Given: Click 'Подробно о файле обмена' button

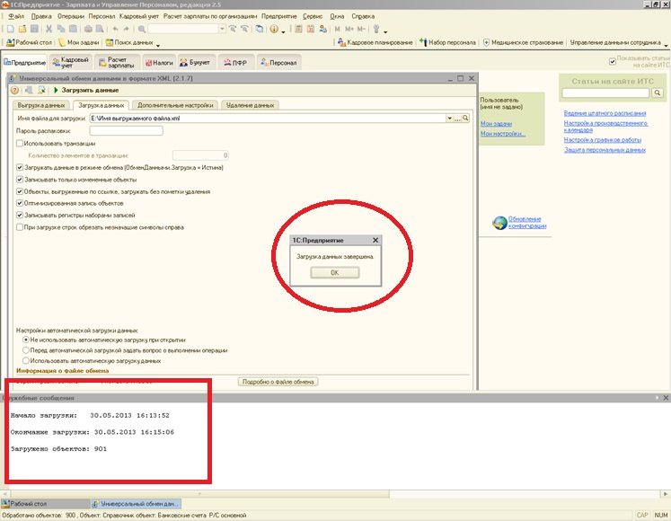Looking at the screenshot, I should (x=278, y=382).
